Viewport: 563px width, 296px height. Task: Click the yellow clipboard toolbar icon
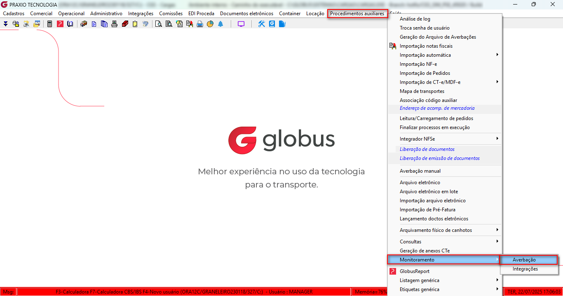click(135, 24)
